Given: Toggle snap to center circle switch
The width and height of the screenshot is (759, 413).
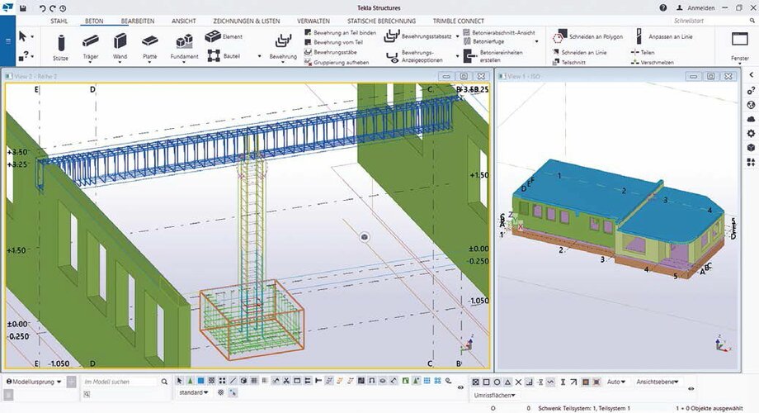Looking at the screenshot, I should pos(497,382).
